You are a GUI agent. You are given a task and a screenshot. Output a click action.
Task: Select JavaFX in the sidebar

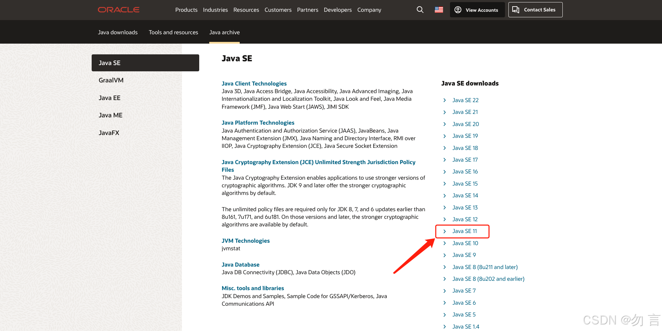coord(109,133)
